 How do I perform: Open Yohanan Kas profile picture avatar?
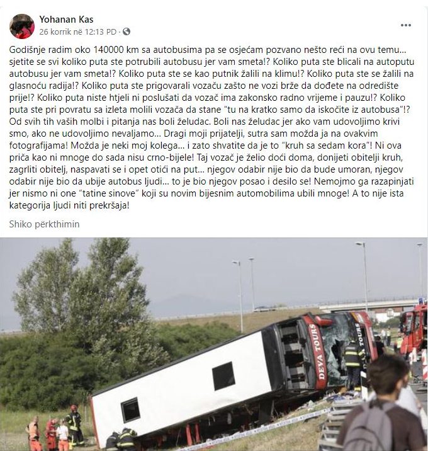click(x=22, y=26)
